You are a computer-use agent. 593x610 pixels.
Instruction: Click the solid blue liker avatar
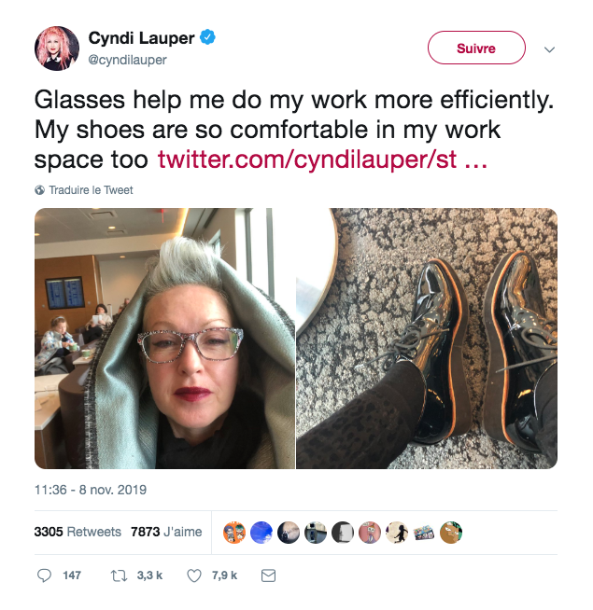[261, 533]
